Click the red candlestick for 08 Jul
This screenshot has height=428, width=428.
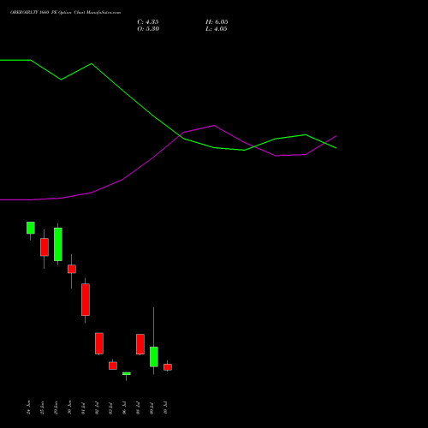click(140, 344)
